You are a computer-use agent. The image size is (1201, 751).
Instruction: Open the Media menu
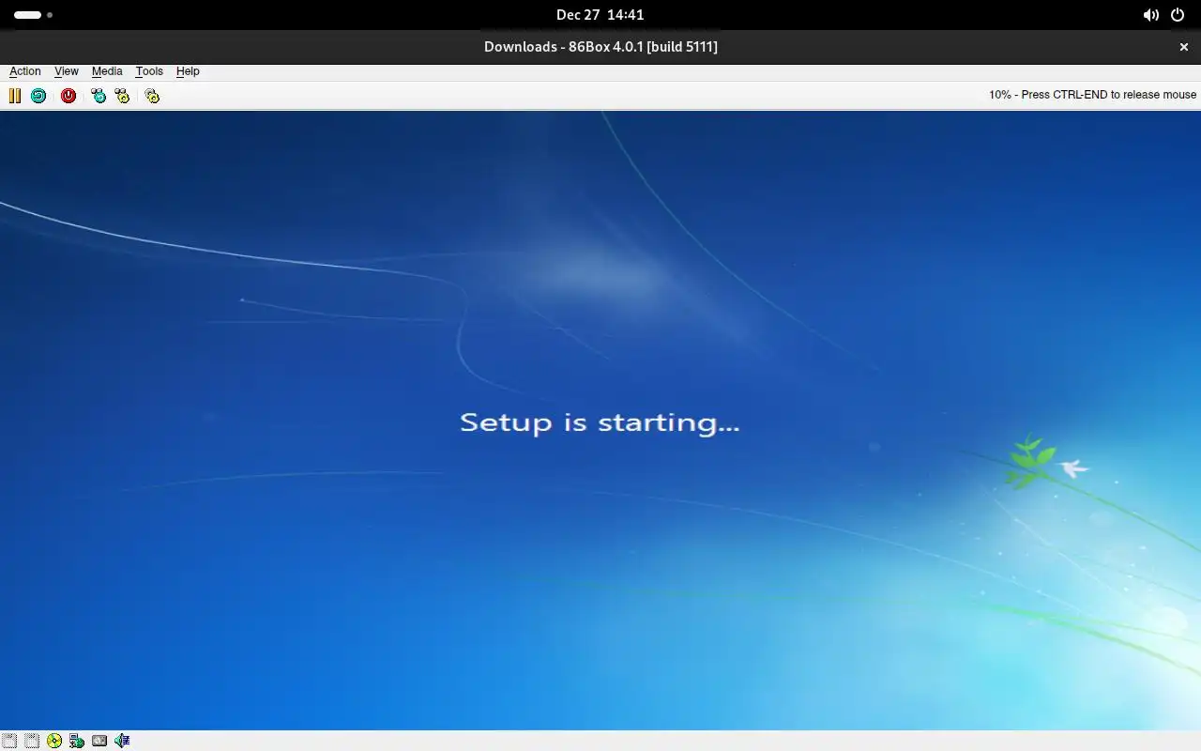107,71
